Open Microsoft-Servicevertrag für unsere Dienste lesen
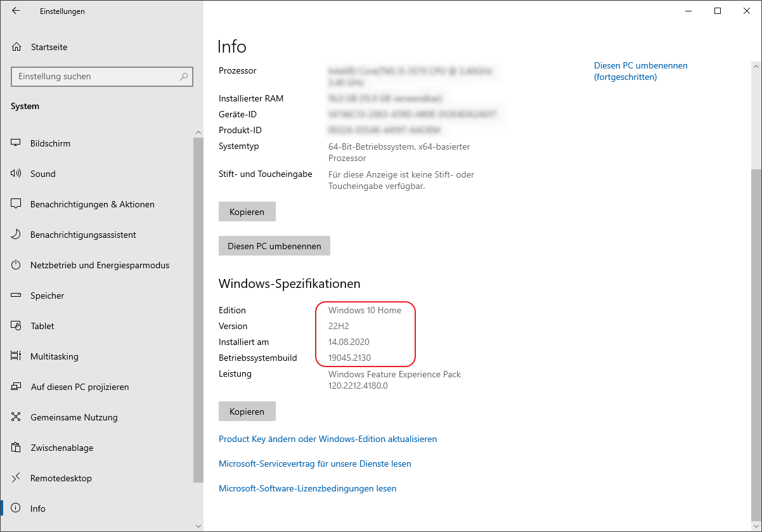Screen dimensions: 762x532 tap(315, 464)
